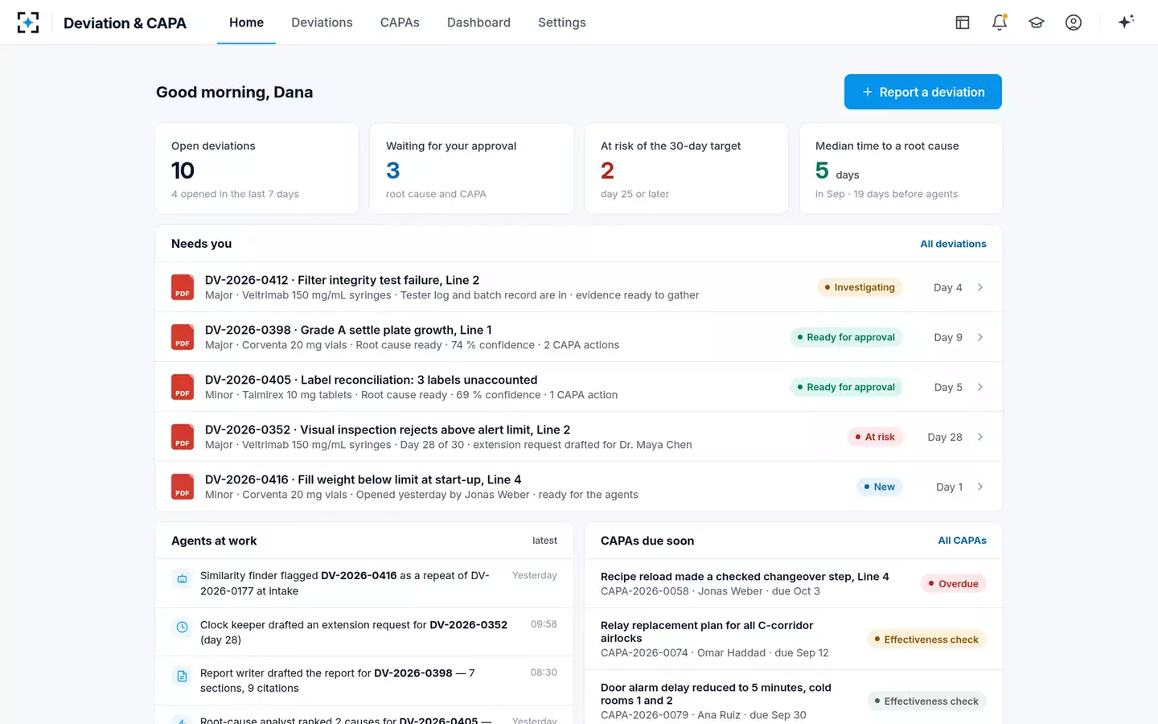Open the user account profile icon
1158x724 pixels.
tap(1074, 23)
